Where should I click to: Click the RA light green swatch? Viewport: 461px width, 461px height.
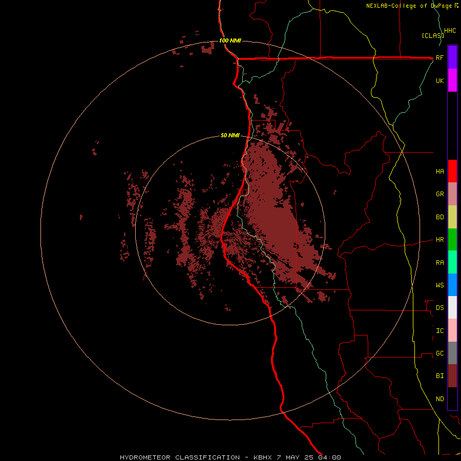point(452,262)
